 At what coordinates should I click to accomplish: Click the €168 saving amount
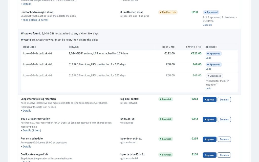[x=195, y=154]
